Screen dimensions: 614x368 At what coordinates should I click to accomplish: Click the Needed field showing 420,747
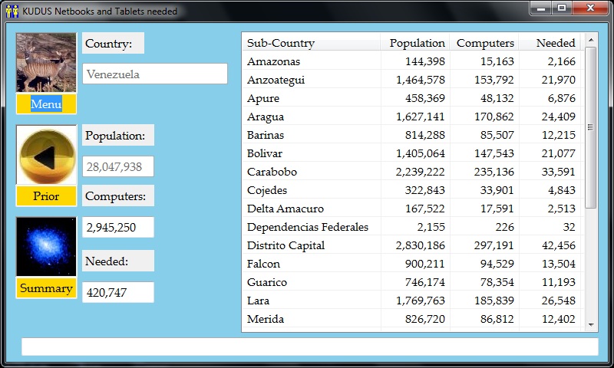118,292
